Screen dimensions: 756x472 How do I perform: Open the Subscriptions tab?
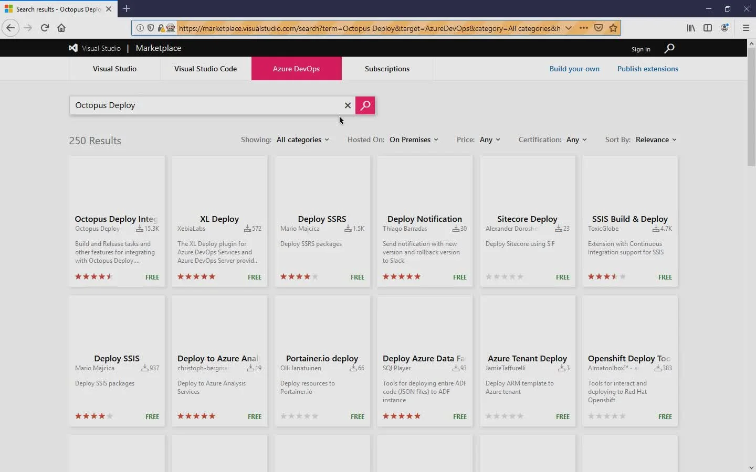tap(387, 69)
